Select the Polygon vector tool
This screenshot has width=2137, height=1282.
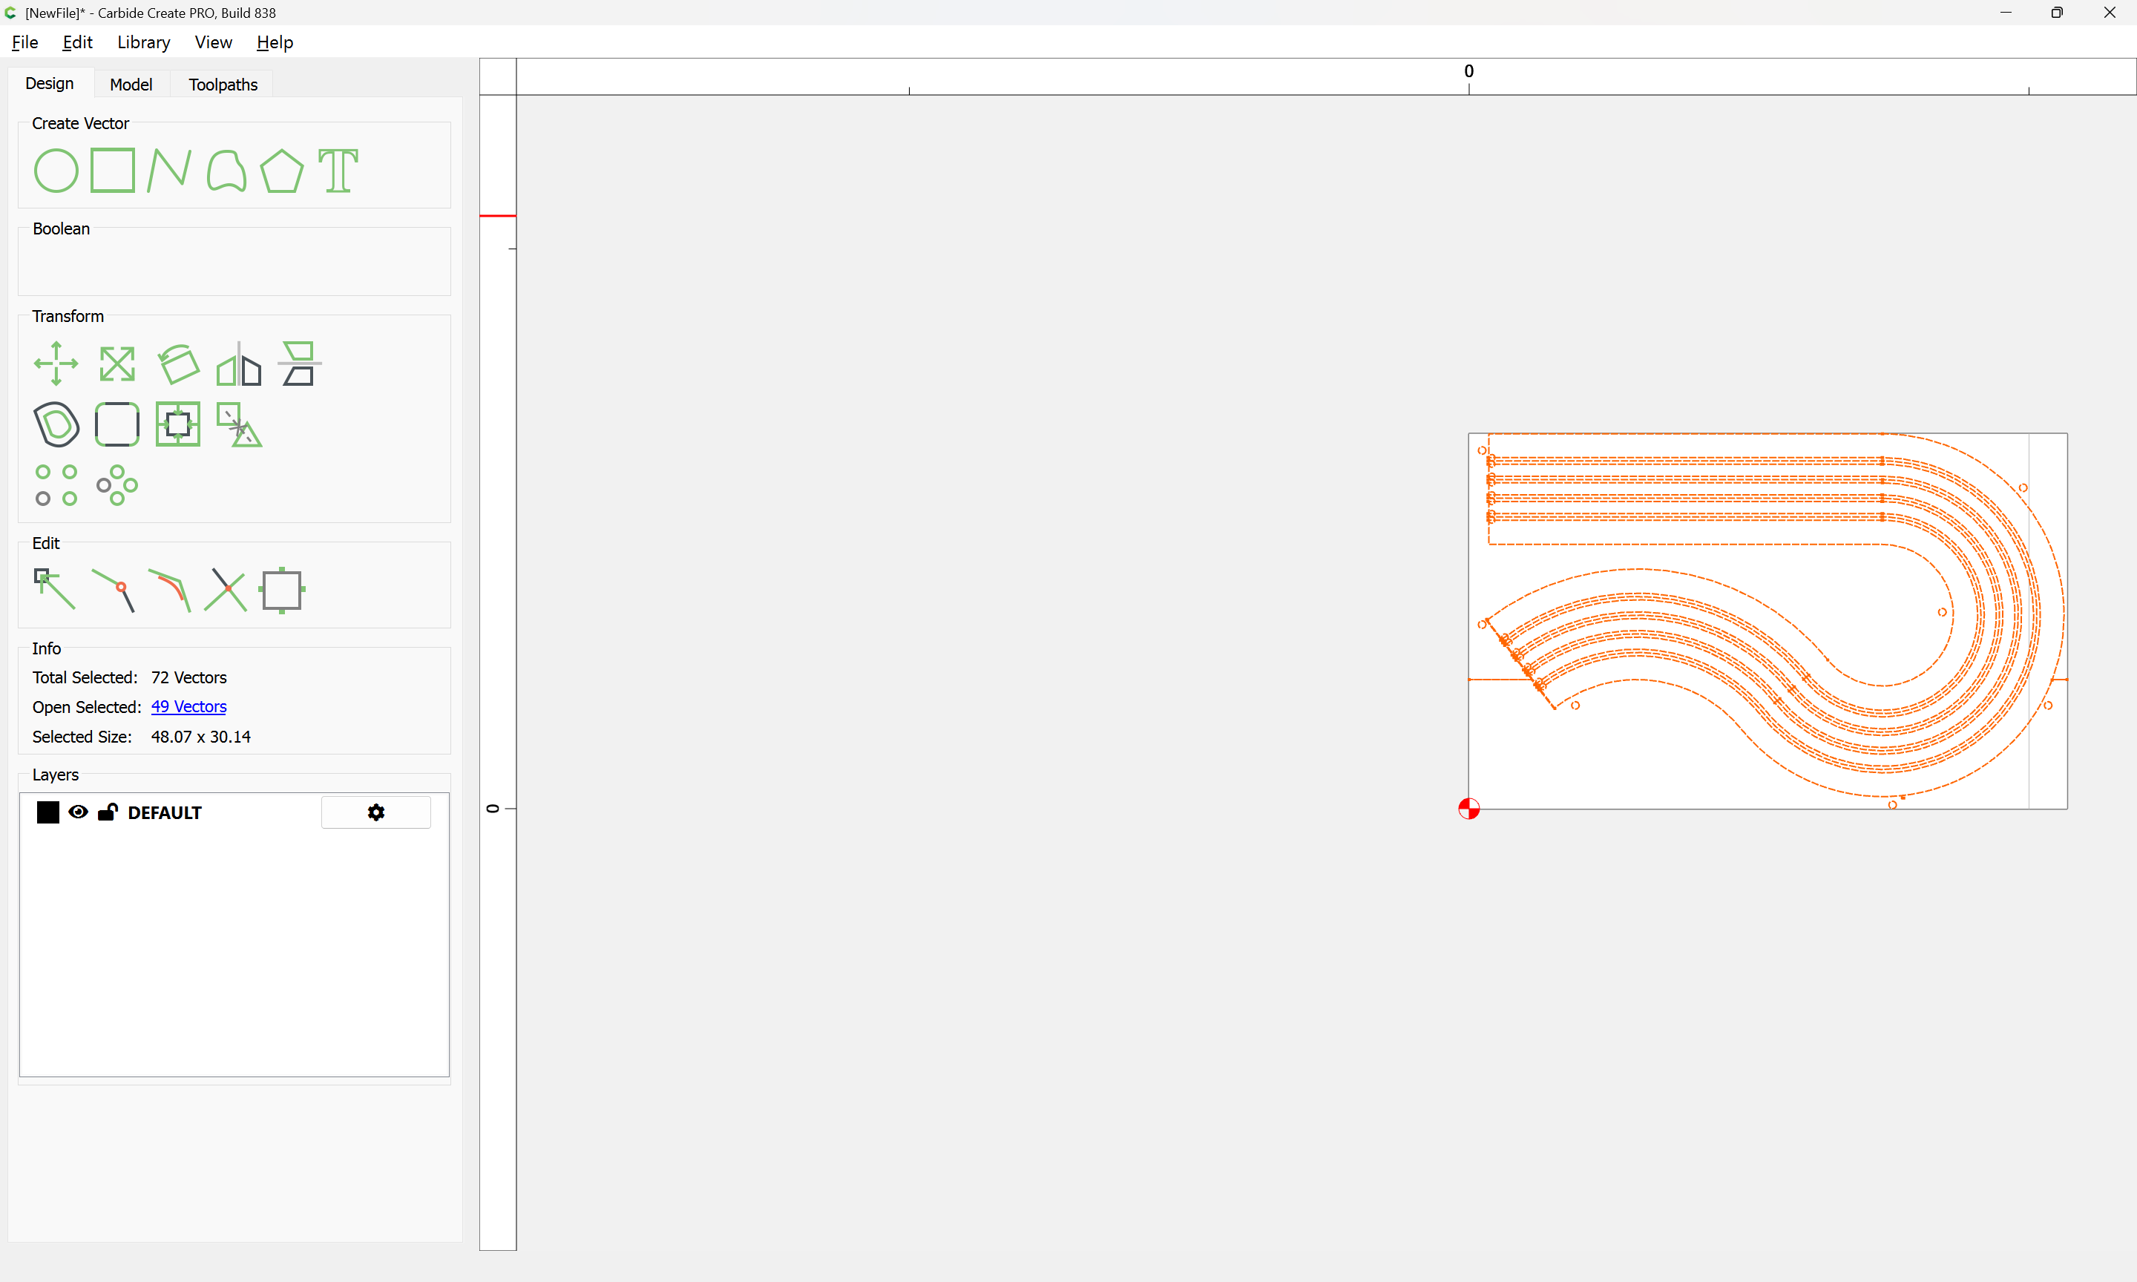pyautogui.click(x=281, y=170)
